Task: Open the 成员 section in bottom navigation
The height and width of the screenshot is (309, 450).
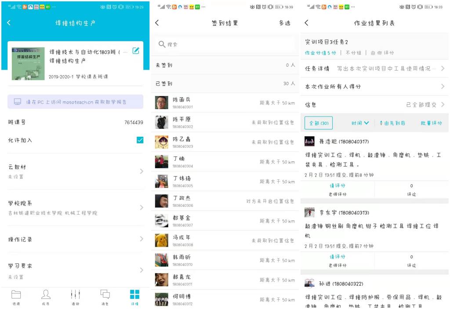Action: coord(45,297)
